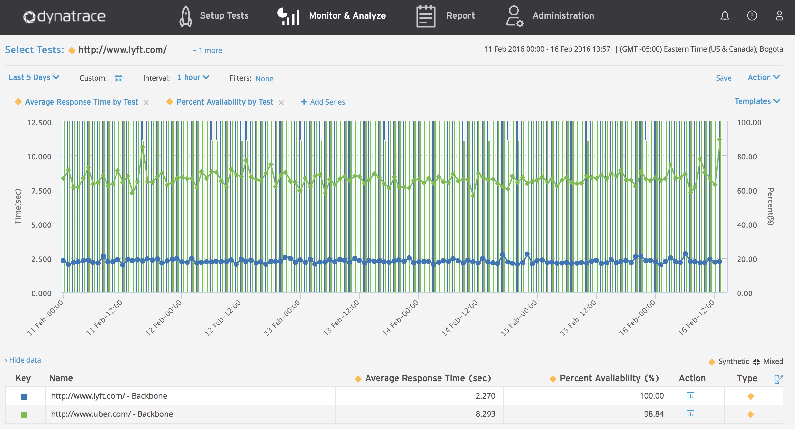Click the edit columns pencil icon

(x=778, y=379)
